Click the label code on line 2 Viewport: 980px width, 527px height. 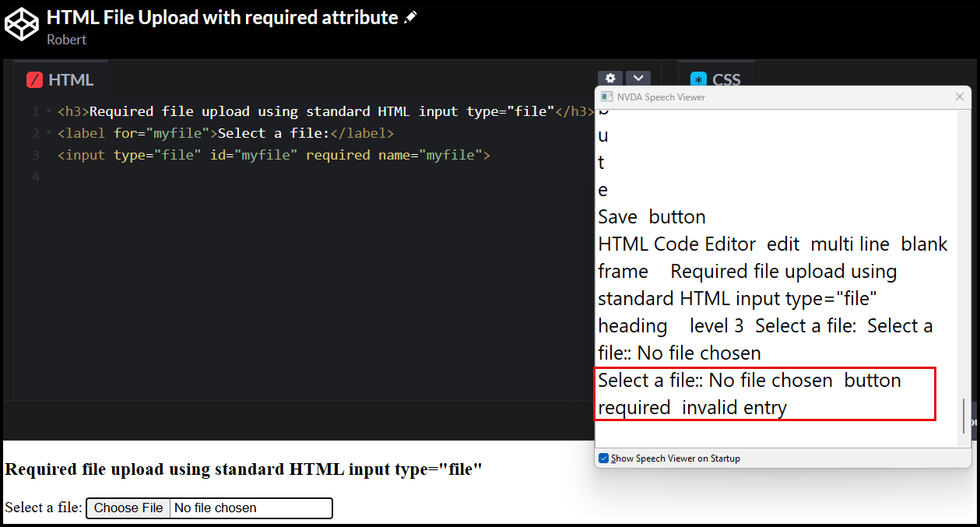(226, 133)
